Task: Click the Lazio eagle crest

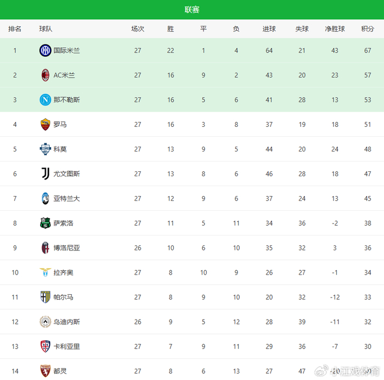Action: 45,273
